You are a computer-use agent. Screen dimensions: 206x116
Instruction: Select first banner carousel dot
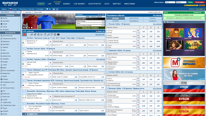pos(24,27)
